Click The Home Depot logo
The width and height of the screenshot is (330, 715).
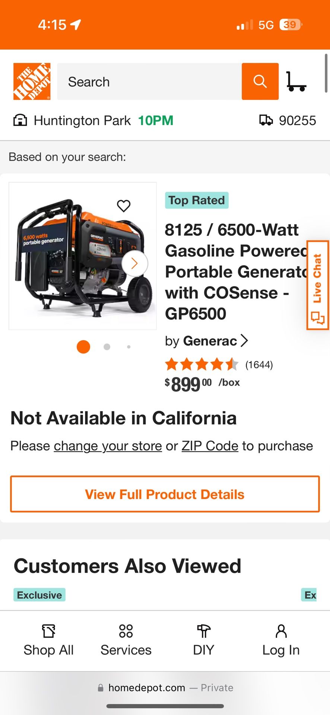point(32,82)
